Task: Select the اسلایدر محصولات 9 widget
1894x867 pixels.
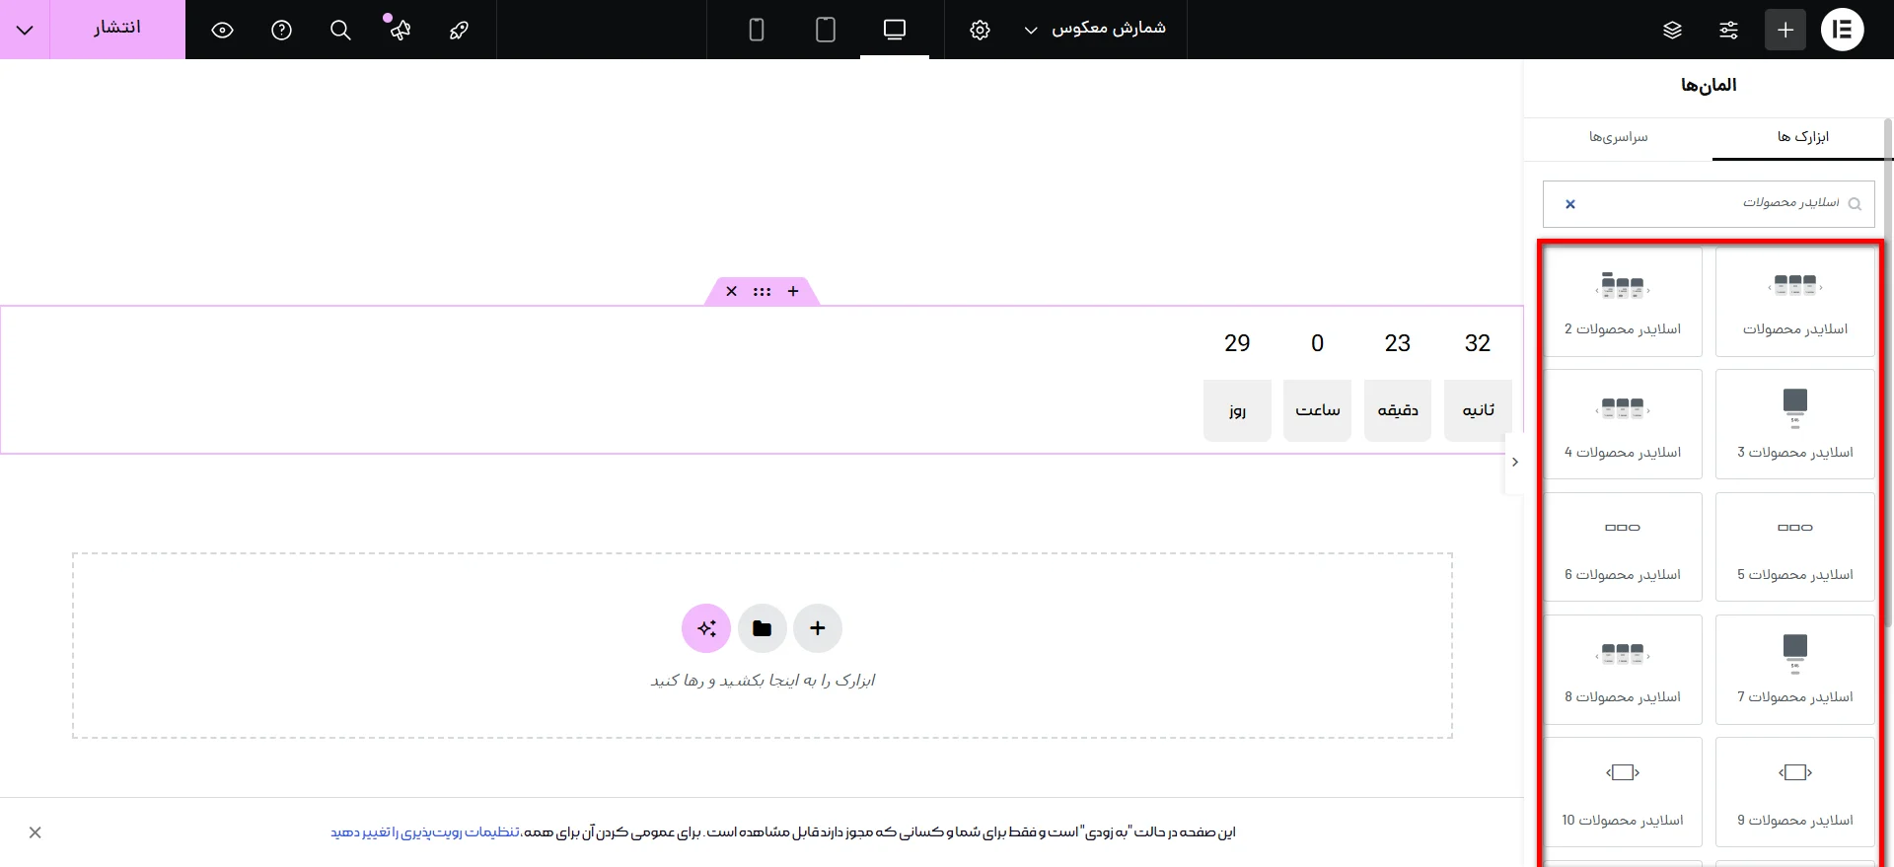Action: click(1794, 792)
